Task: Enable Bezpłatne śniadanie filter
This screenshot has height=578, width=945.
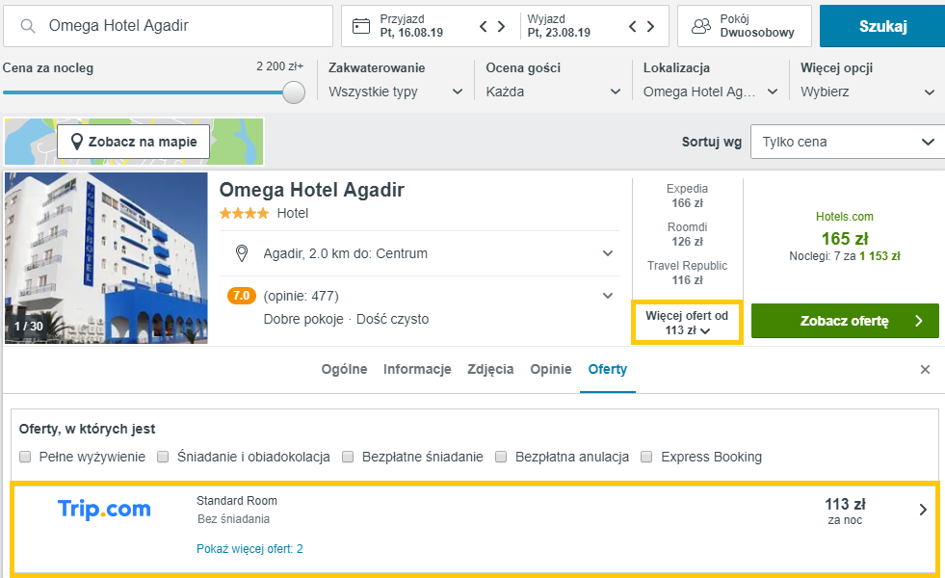Action: (x=348, y=457)
